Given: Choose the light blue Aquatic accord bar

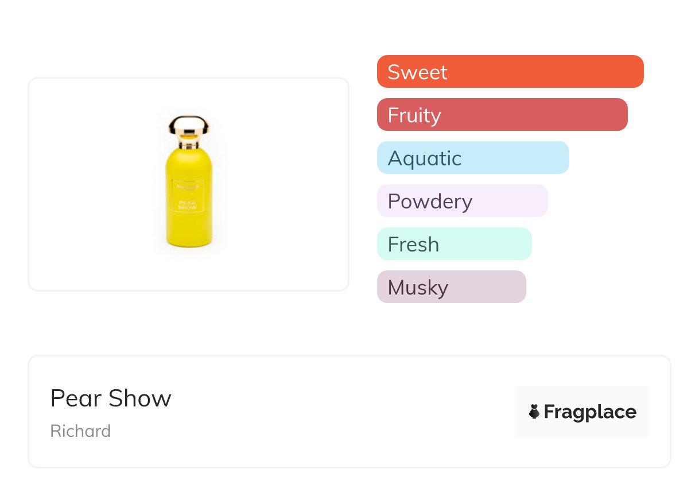Looking at the screenshot, I should [x=472, y=158].
